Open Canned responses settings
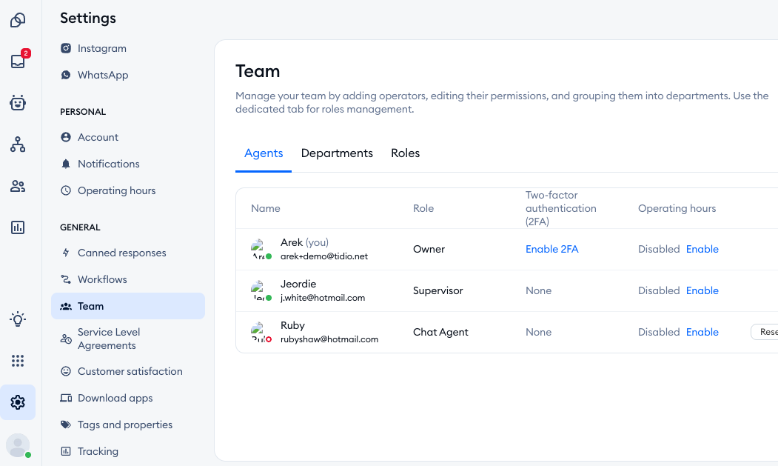The height and width of the screenshot is (466, 778). pos(121,253)
